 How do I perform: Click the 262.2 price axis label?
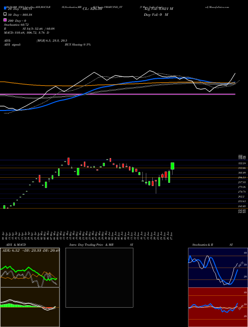coord(241,197)
